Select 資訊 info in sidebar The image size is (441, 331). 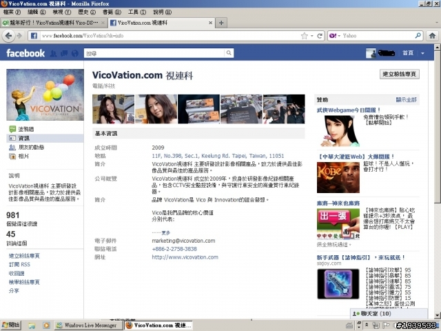45,138
